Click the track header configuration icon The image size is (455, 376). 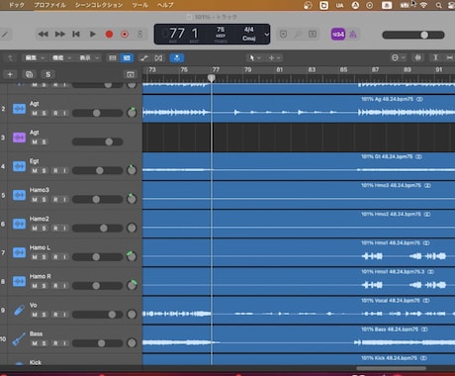[x=131, y=74]
